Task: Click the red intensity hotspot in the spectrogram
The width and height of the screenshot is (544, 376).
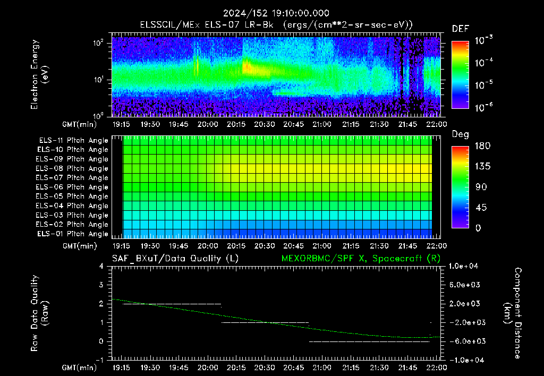Action: [246, 66]
